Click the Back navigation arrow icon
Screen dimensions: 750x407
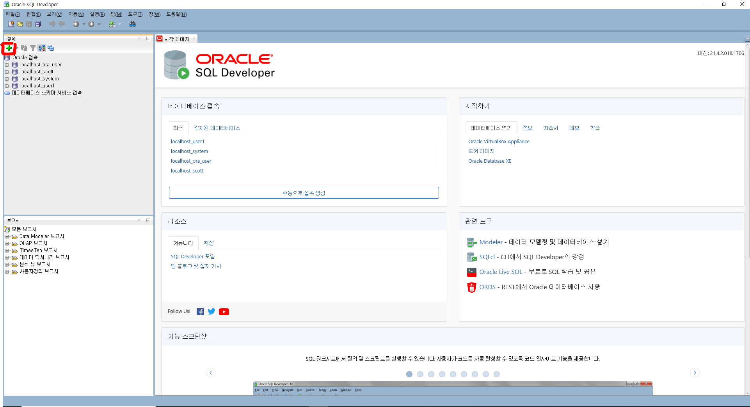76,24
